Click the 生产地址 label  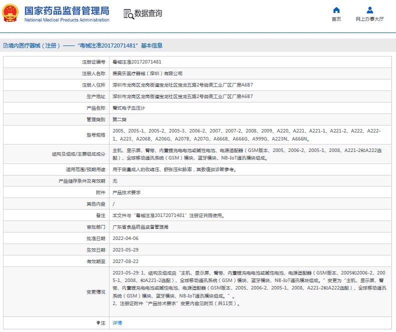(x=96, y=96)
